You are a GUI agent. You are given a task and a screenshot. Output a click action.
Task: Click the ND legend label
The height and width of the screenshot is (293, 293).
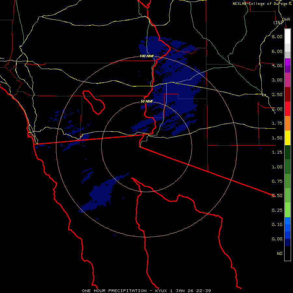(x=280, y=254)
